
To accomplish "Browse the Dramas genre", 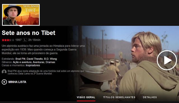I will point(50,62).
